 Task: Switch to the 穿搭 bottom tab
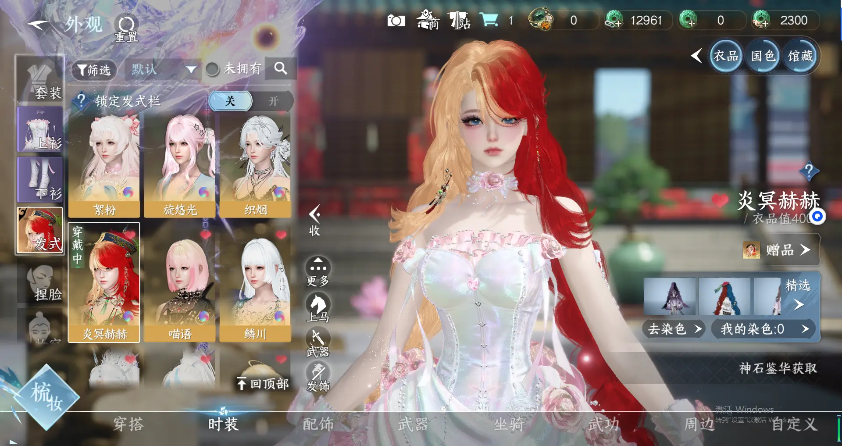[x=128, y=424]
